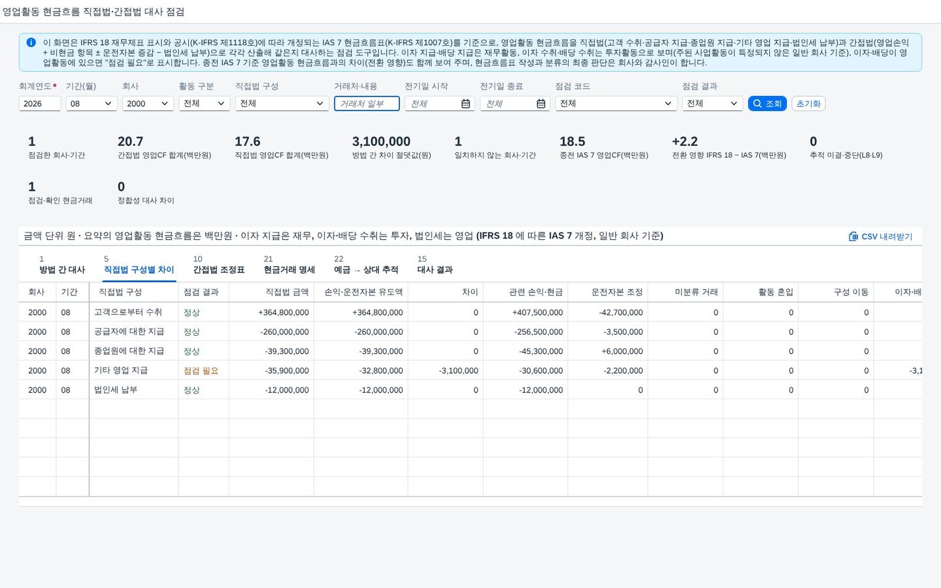Switch to the 방법 간 대사 tab
The width and height of the screenshot is (941, 588).
(x=62, y=265)
